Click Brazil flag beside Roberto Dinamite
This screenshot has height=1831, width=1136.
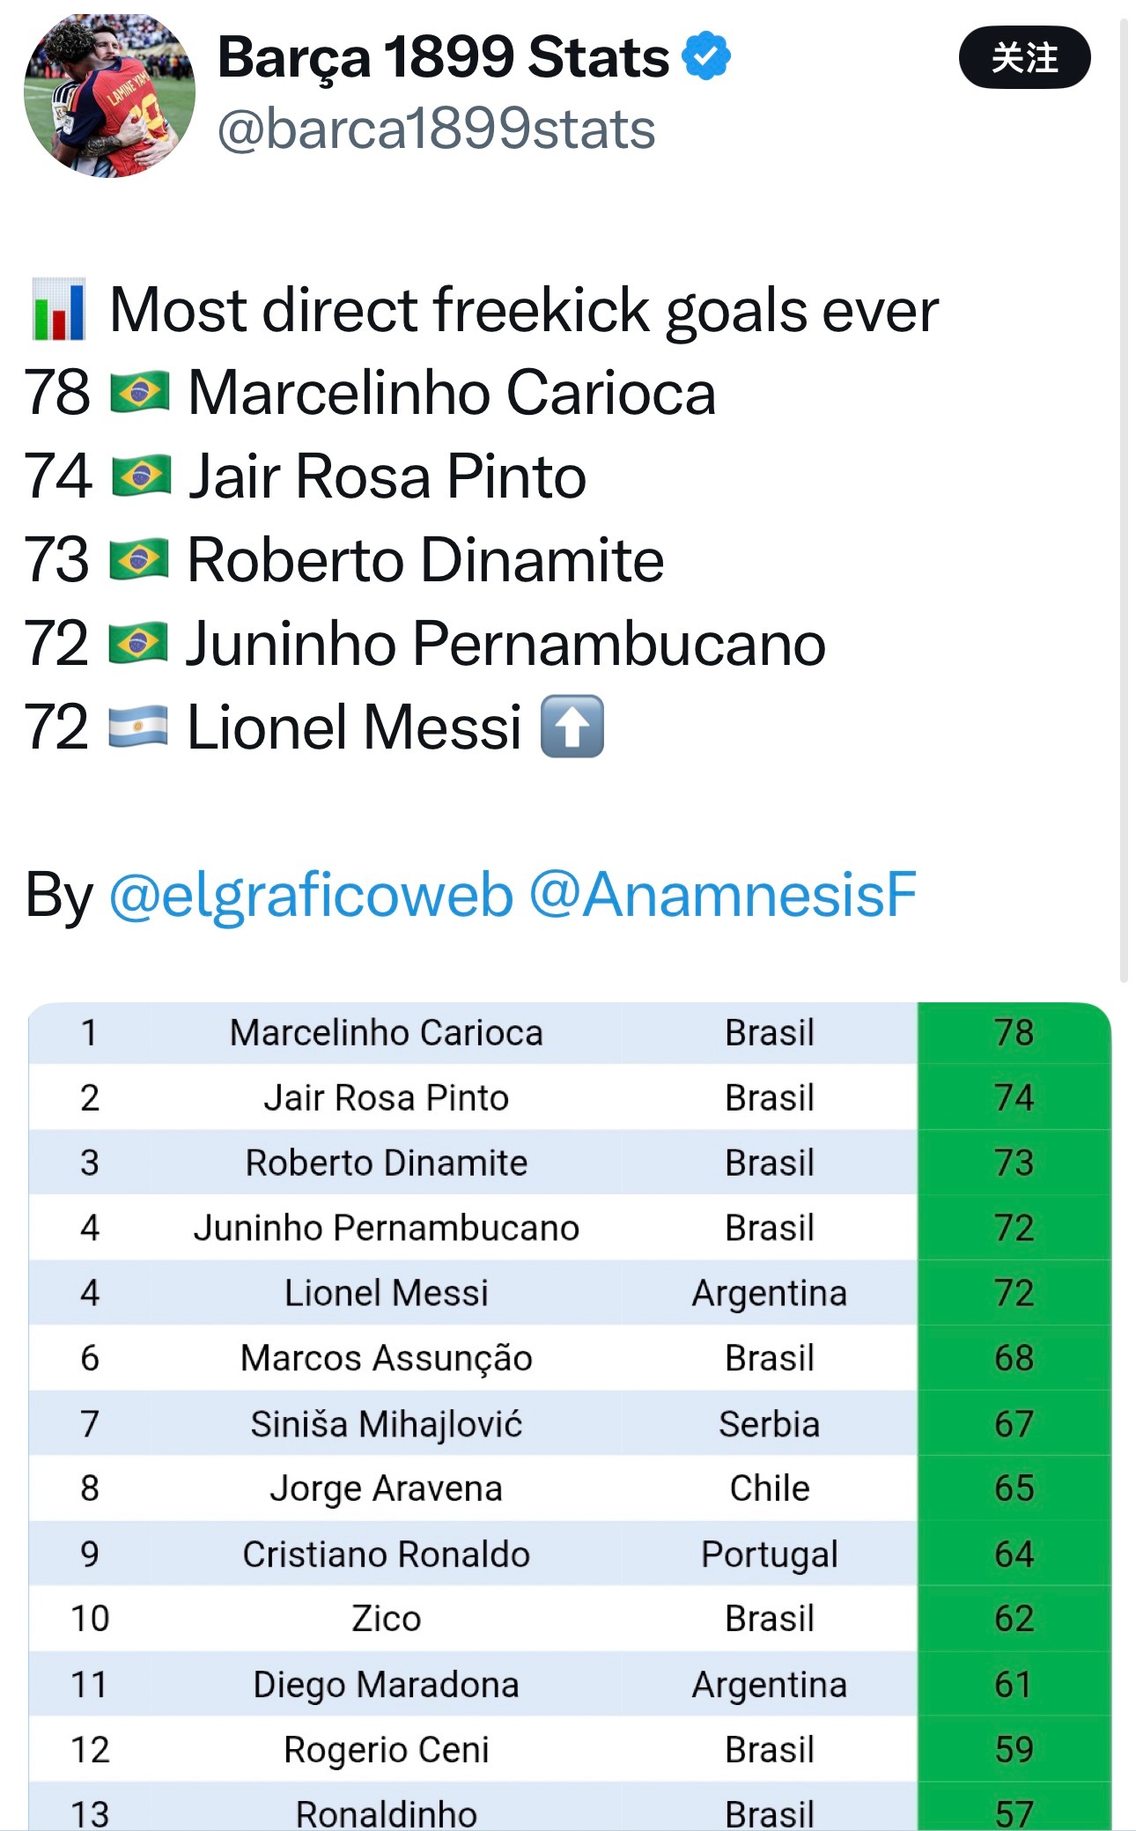[139, 559]
